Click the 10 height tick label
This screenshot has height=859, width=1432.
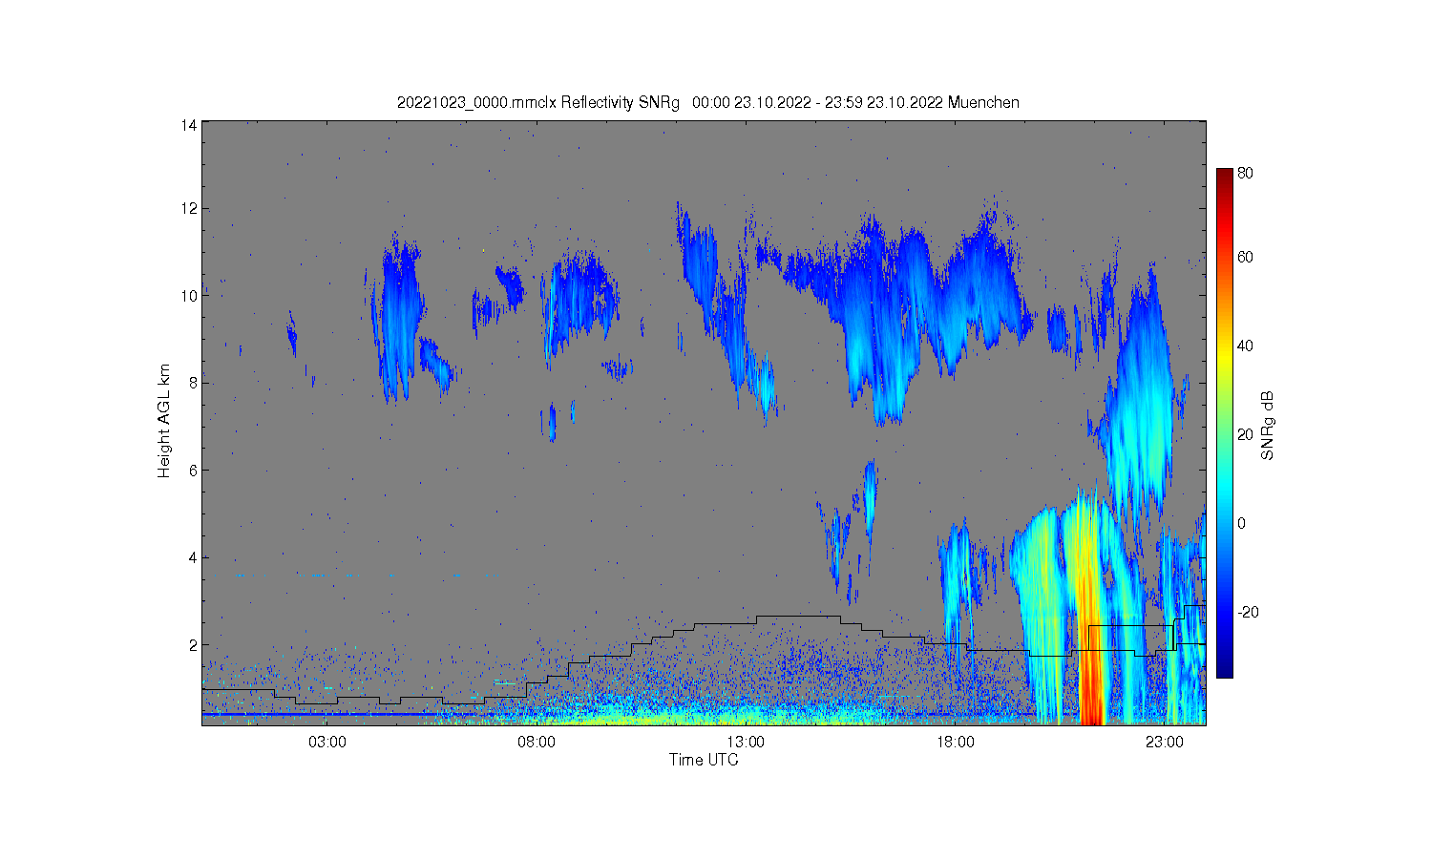click(x=189, y=296)
